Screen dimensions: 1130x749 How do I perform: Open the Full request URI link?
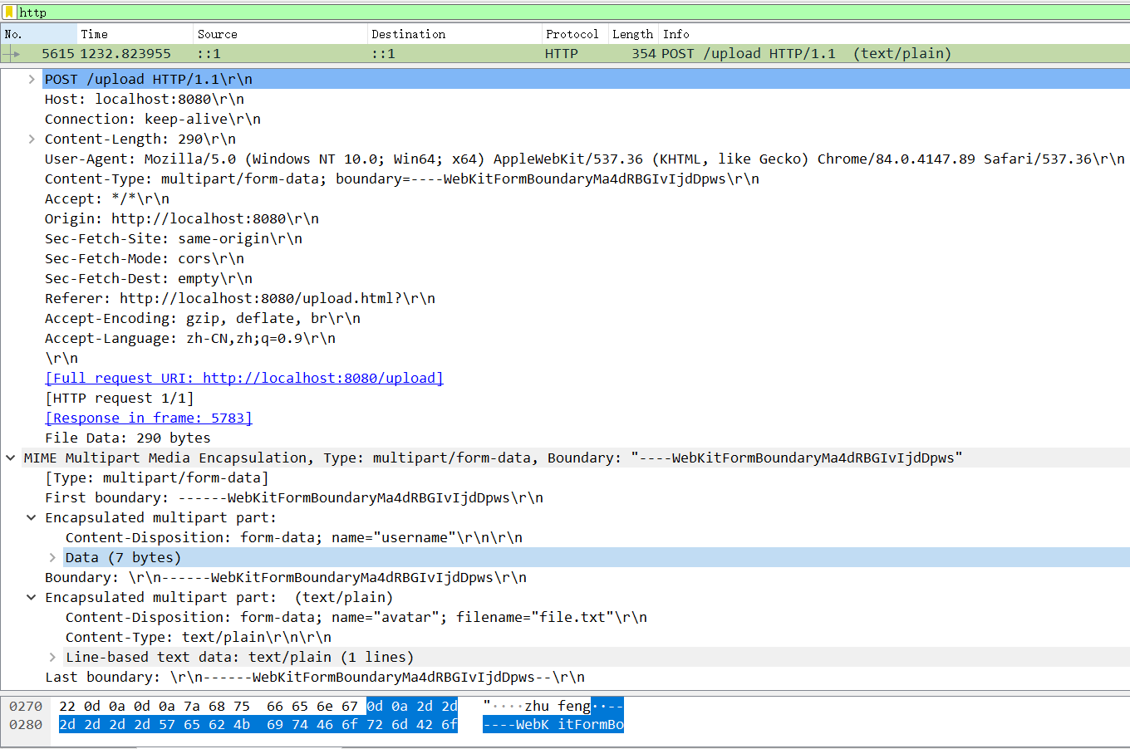point(243,379)
